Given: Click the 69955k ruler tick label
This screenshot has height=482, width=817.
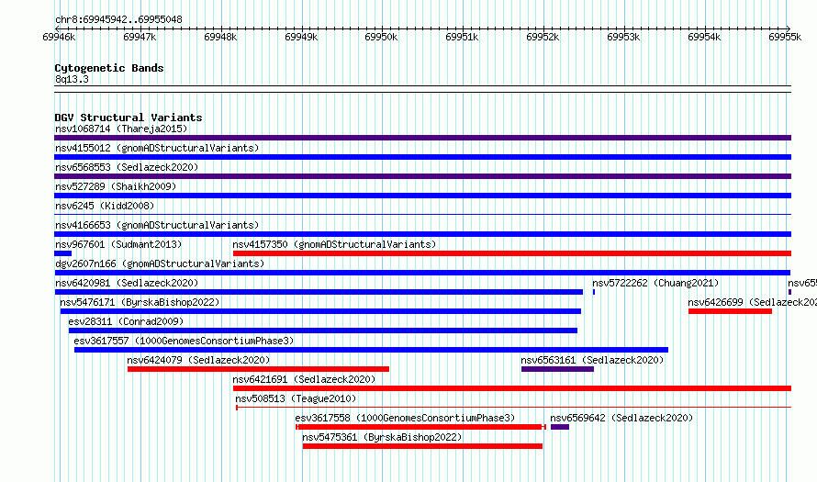Looking at the screenshot, I should (x=785, y=37).
